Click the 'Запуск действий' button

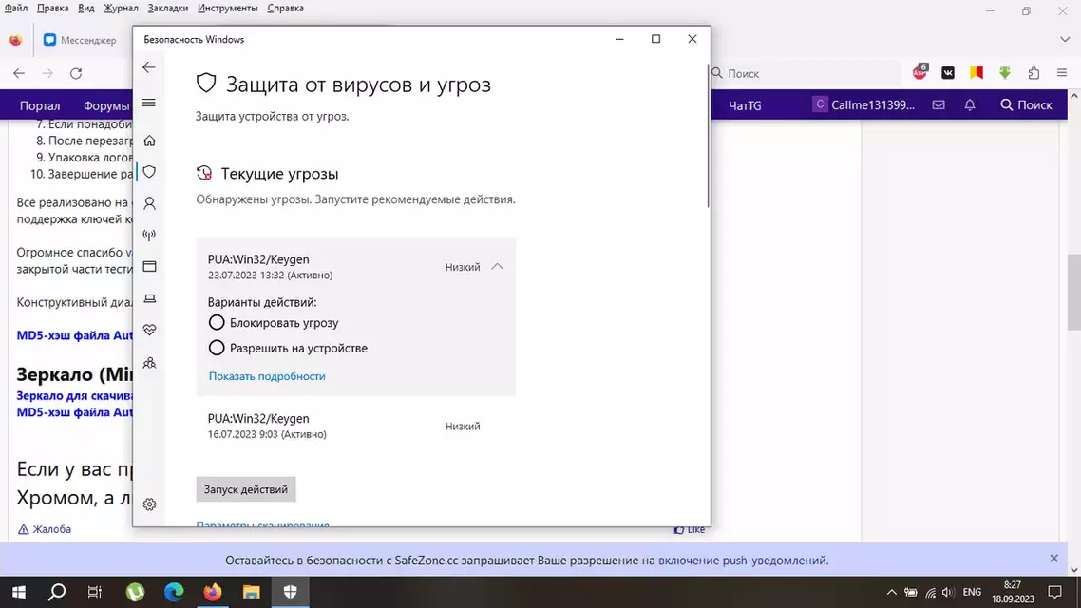tap(246, 489)
